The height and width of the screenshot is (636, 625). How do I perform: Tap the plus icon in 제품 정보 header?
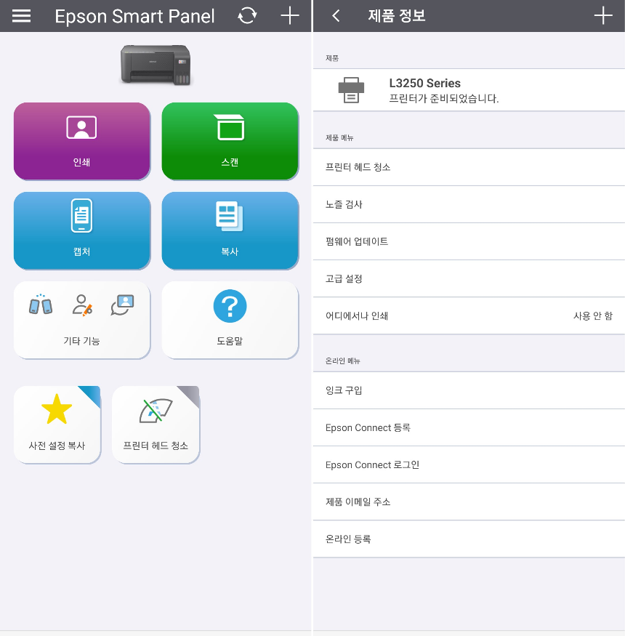[603, 16]
